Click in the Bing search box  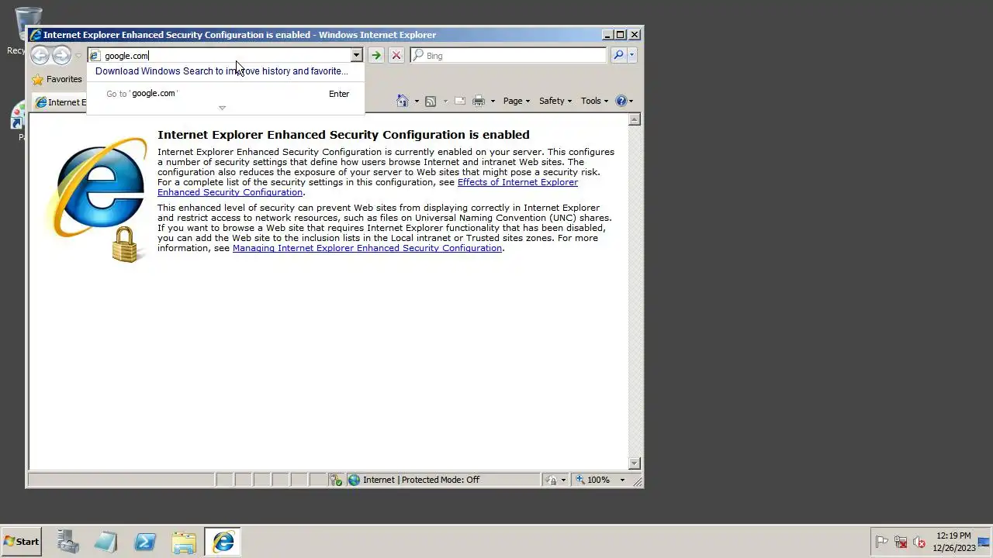[509, 56]
